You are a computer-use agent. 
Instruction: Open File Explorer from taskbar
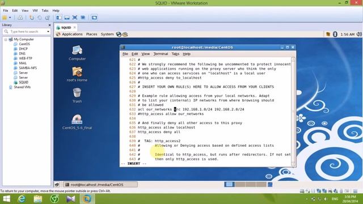pyautogui.click(x=38, y=199)
